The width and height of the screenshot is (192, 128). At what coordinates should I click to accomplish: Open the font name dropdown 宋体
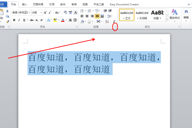pos(29,12)
